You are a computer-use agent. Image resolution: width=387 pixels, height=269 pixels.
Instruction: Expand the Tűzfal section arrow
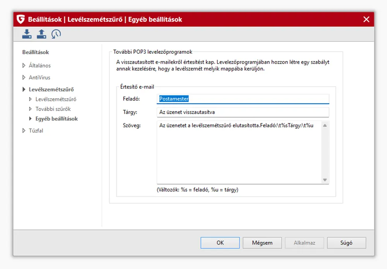point(24,131)
